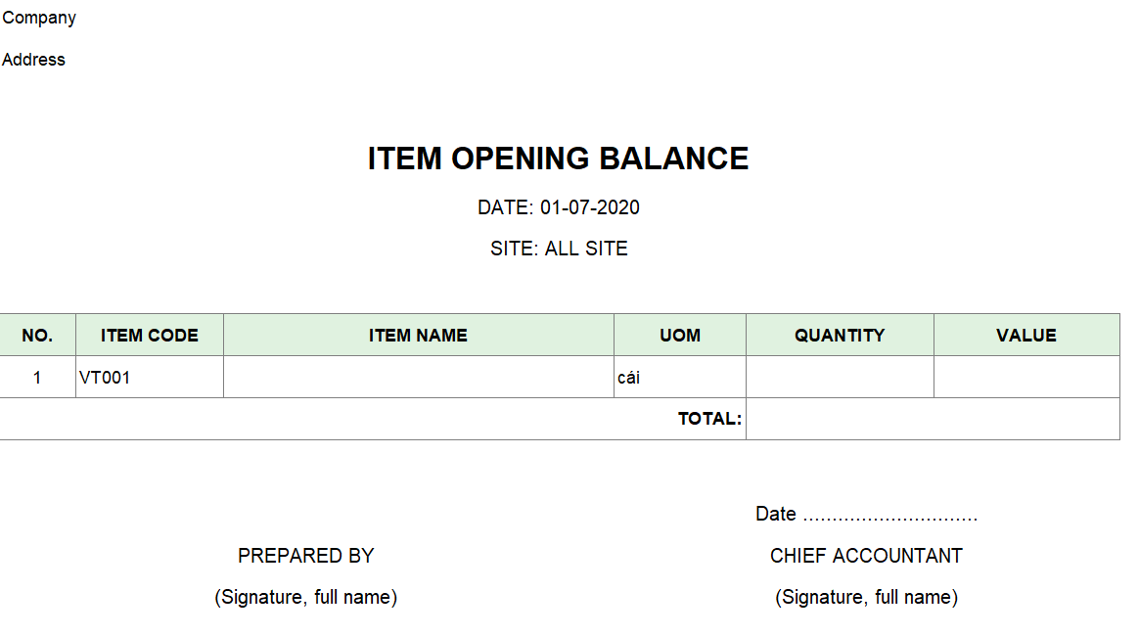
Task: Select the Company label text
Action: 39,18
